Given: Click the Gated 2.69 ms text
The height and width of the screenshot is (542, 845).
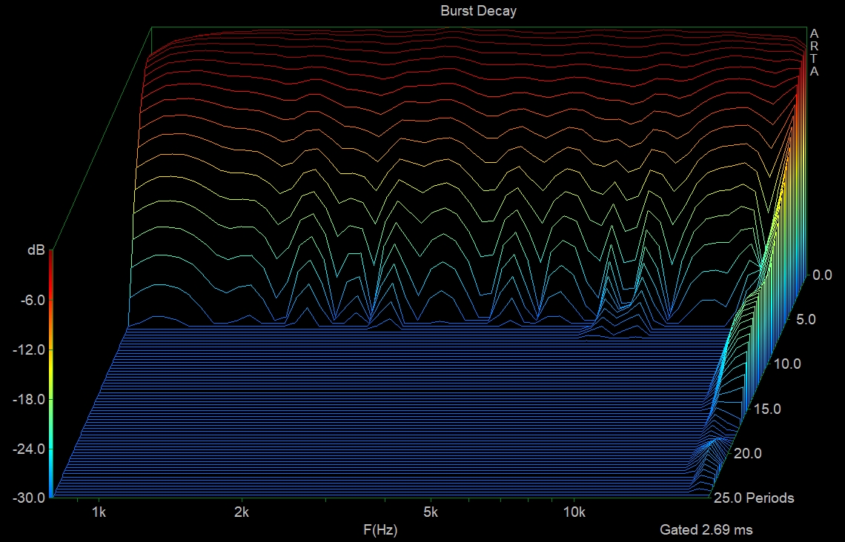Looking at the screenshot, I should coord(708,530).
